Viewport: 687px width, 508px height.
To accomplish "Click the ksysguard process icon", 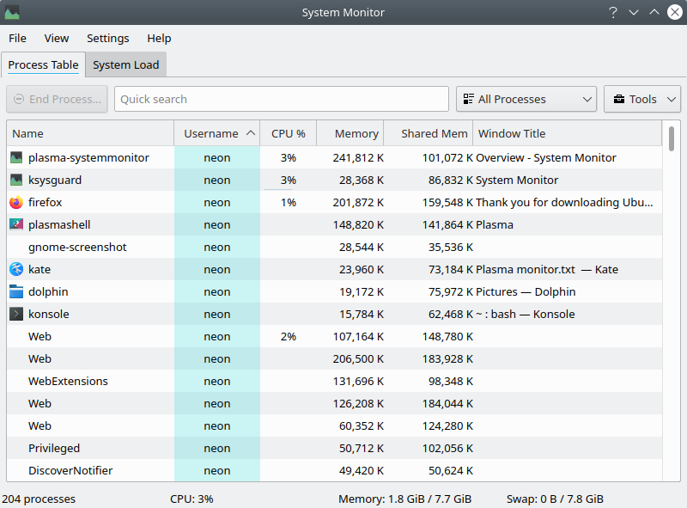I will pyautogui.click(x=16, y=180).
